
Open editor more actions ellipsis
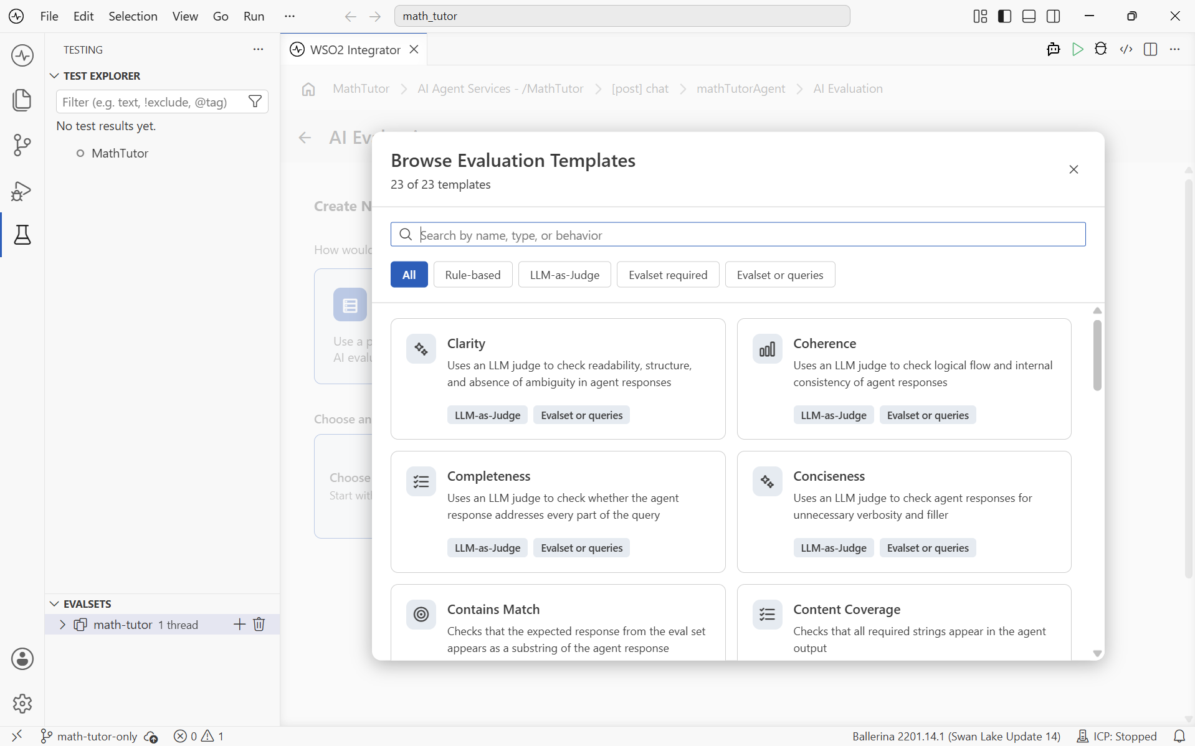click(x=1174, y=49)
